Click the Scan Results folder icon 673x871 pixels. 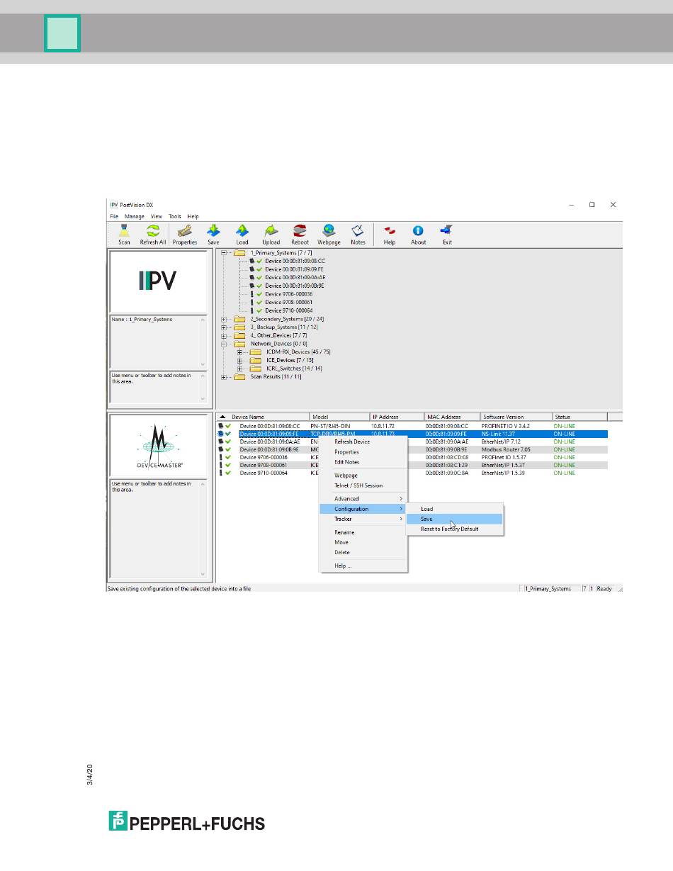point(239,377)
